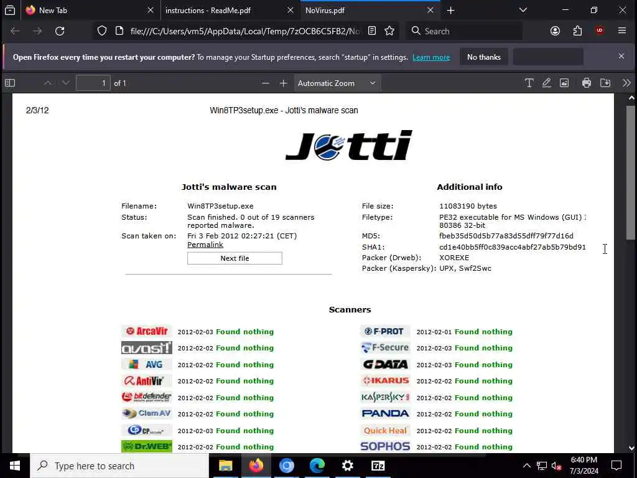Image resolution: width=637 pixels, height=478 pixels.
Task: Close the NoVirus.pdf tab
Action: point(430,10)
